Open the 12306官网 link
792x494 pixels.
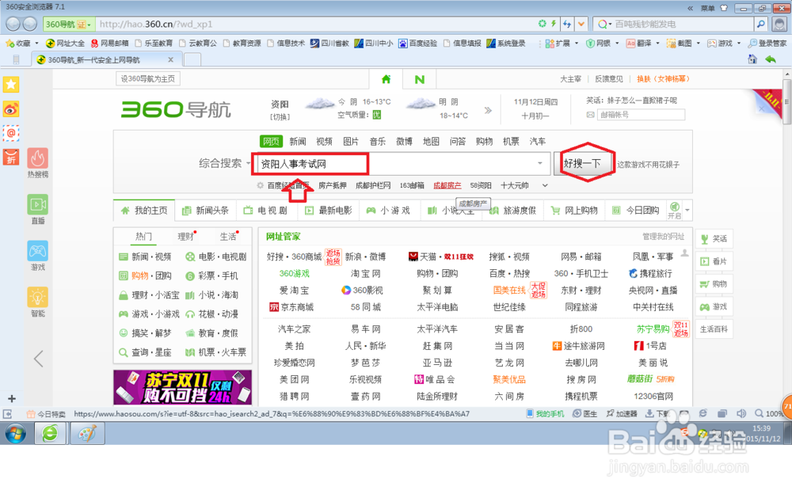coord(653,397)
